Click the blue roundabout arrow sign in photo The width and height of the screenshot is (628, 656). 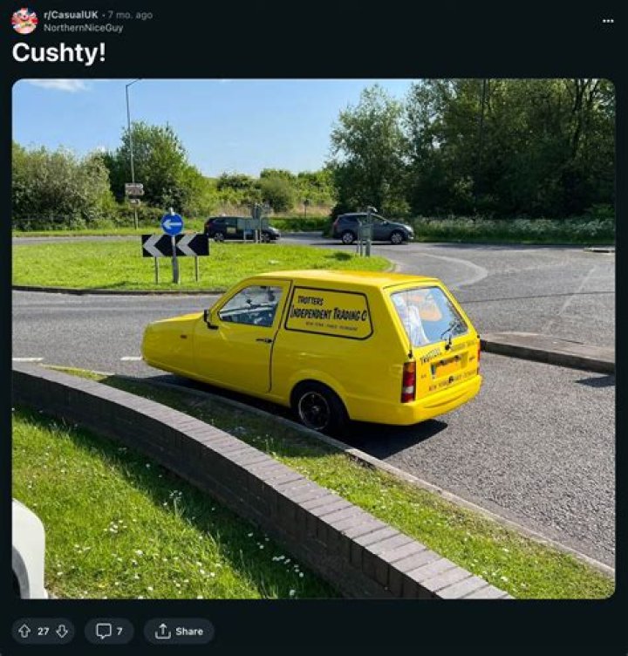tap(173, 224)
